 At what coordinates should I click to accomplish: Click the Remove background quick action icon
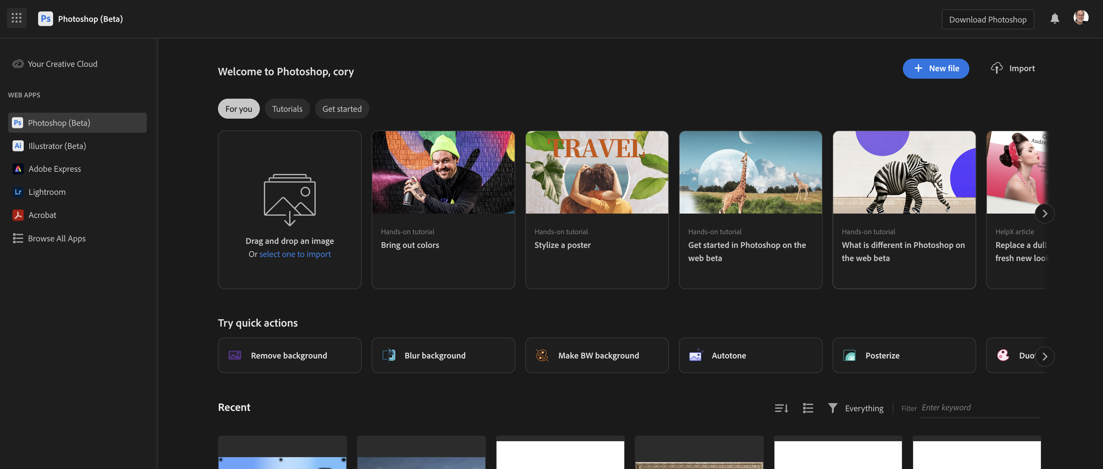(235, 355)
